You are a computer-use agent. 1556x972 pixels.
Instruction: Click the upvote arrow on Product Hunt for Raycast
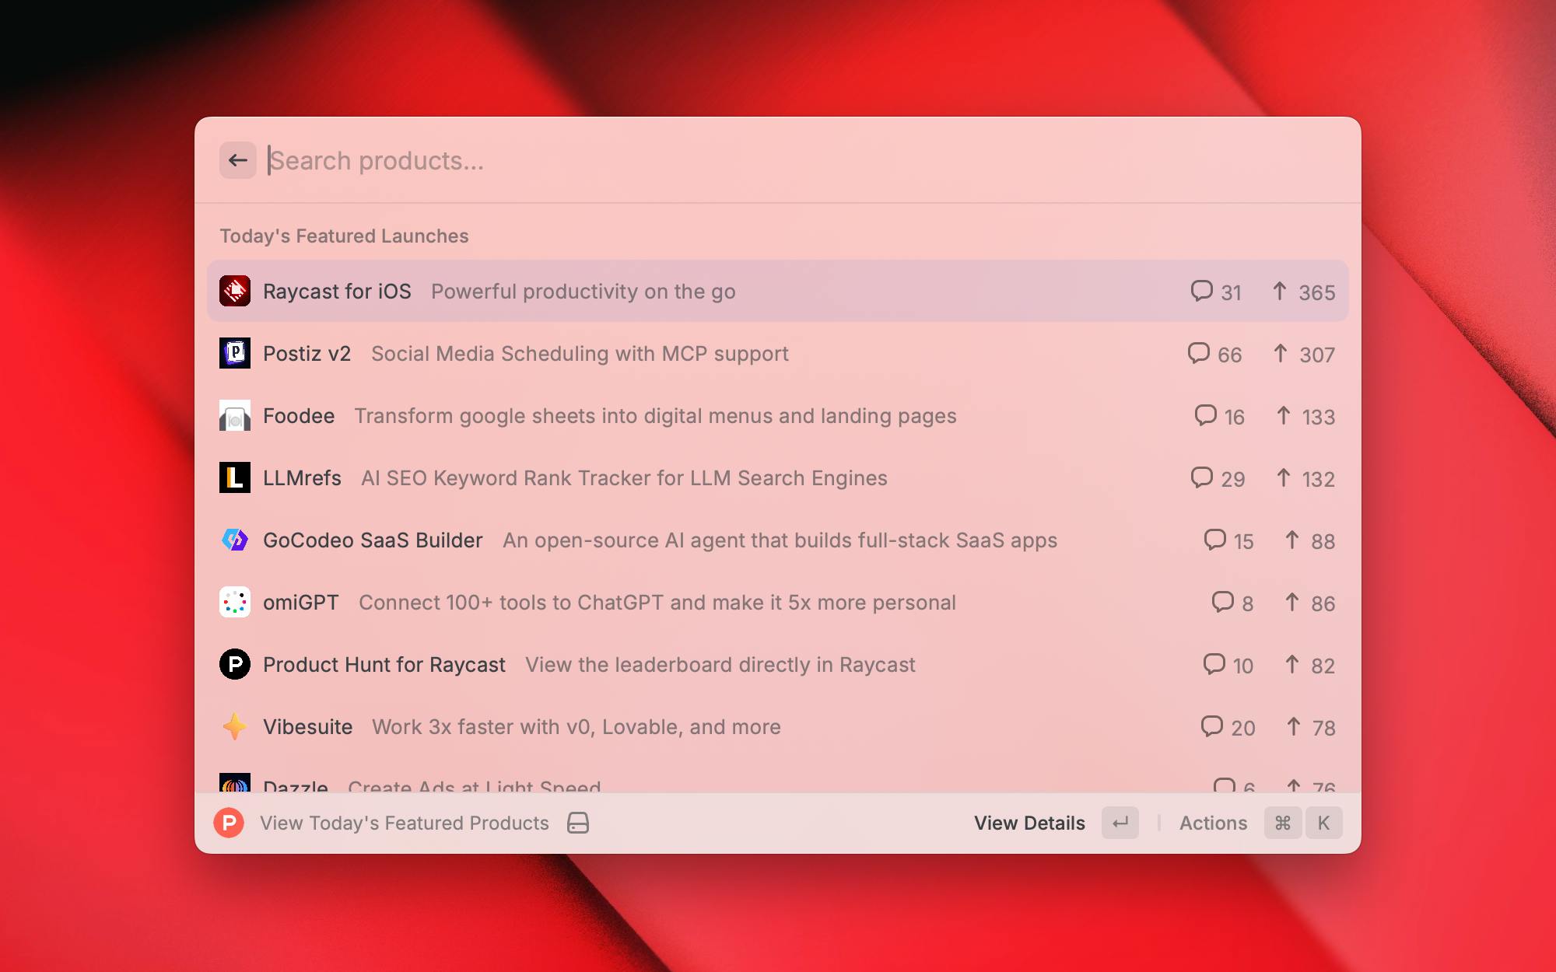click(x=1292, y=664)
